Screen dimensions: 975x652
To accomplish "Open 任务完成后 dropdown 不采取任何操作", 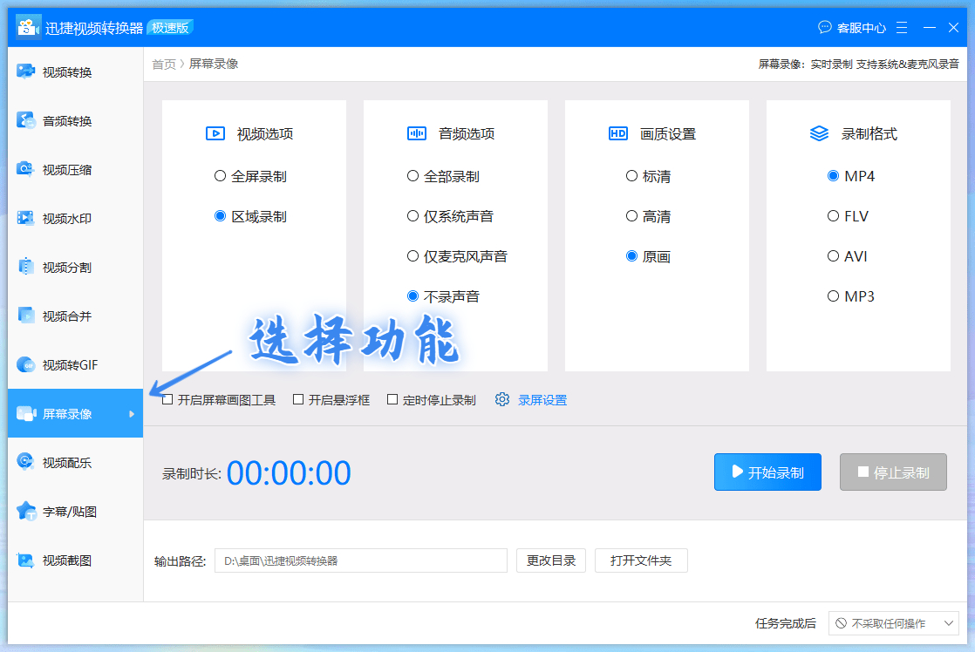I will [894, 623].
